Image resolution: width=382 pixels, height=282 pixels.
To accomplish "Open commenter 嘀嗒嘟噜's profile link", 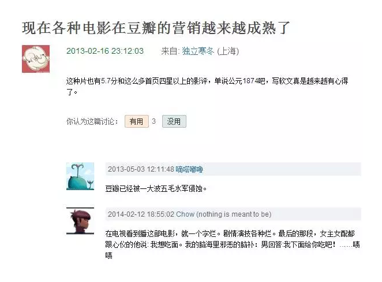I will [x=189, y=169].
